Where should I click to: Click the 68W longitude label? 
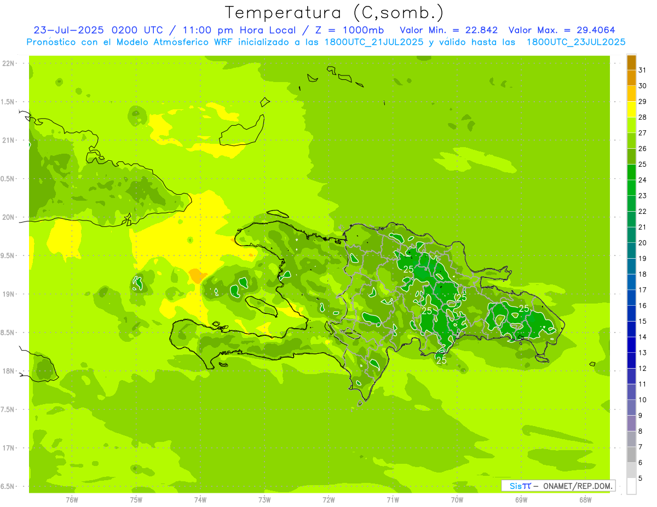click(x=585, y=500)
